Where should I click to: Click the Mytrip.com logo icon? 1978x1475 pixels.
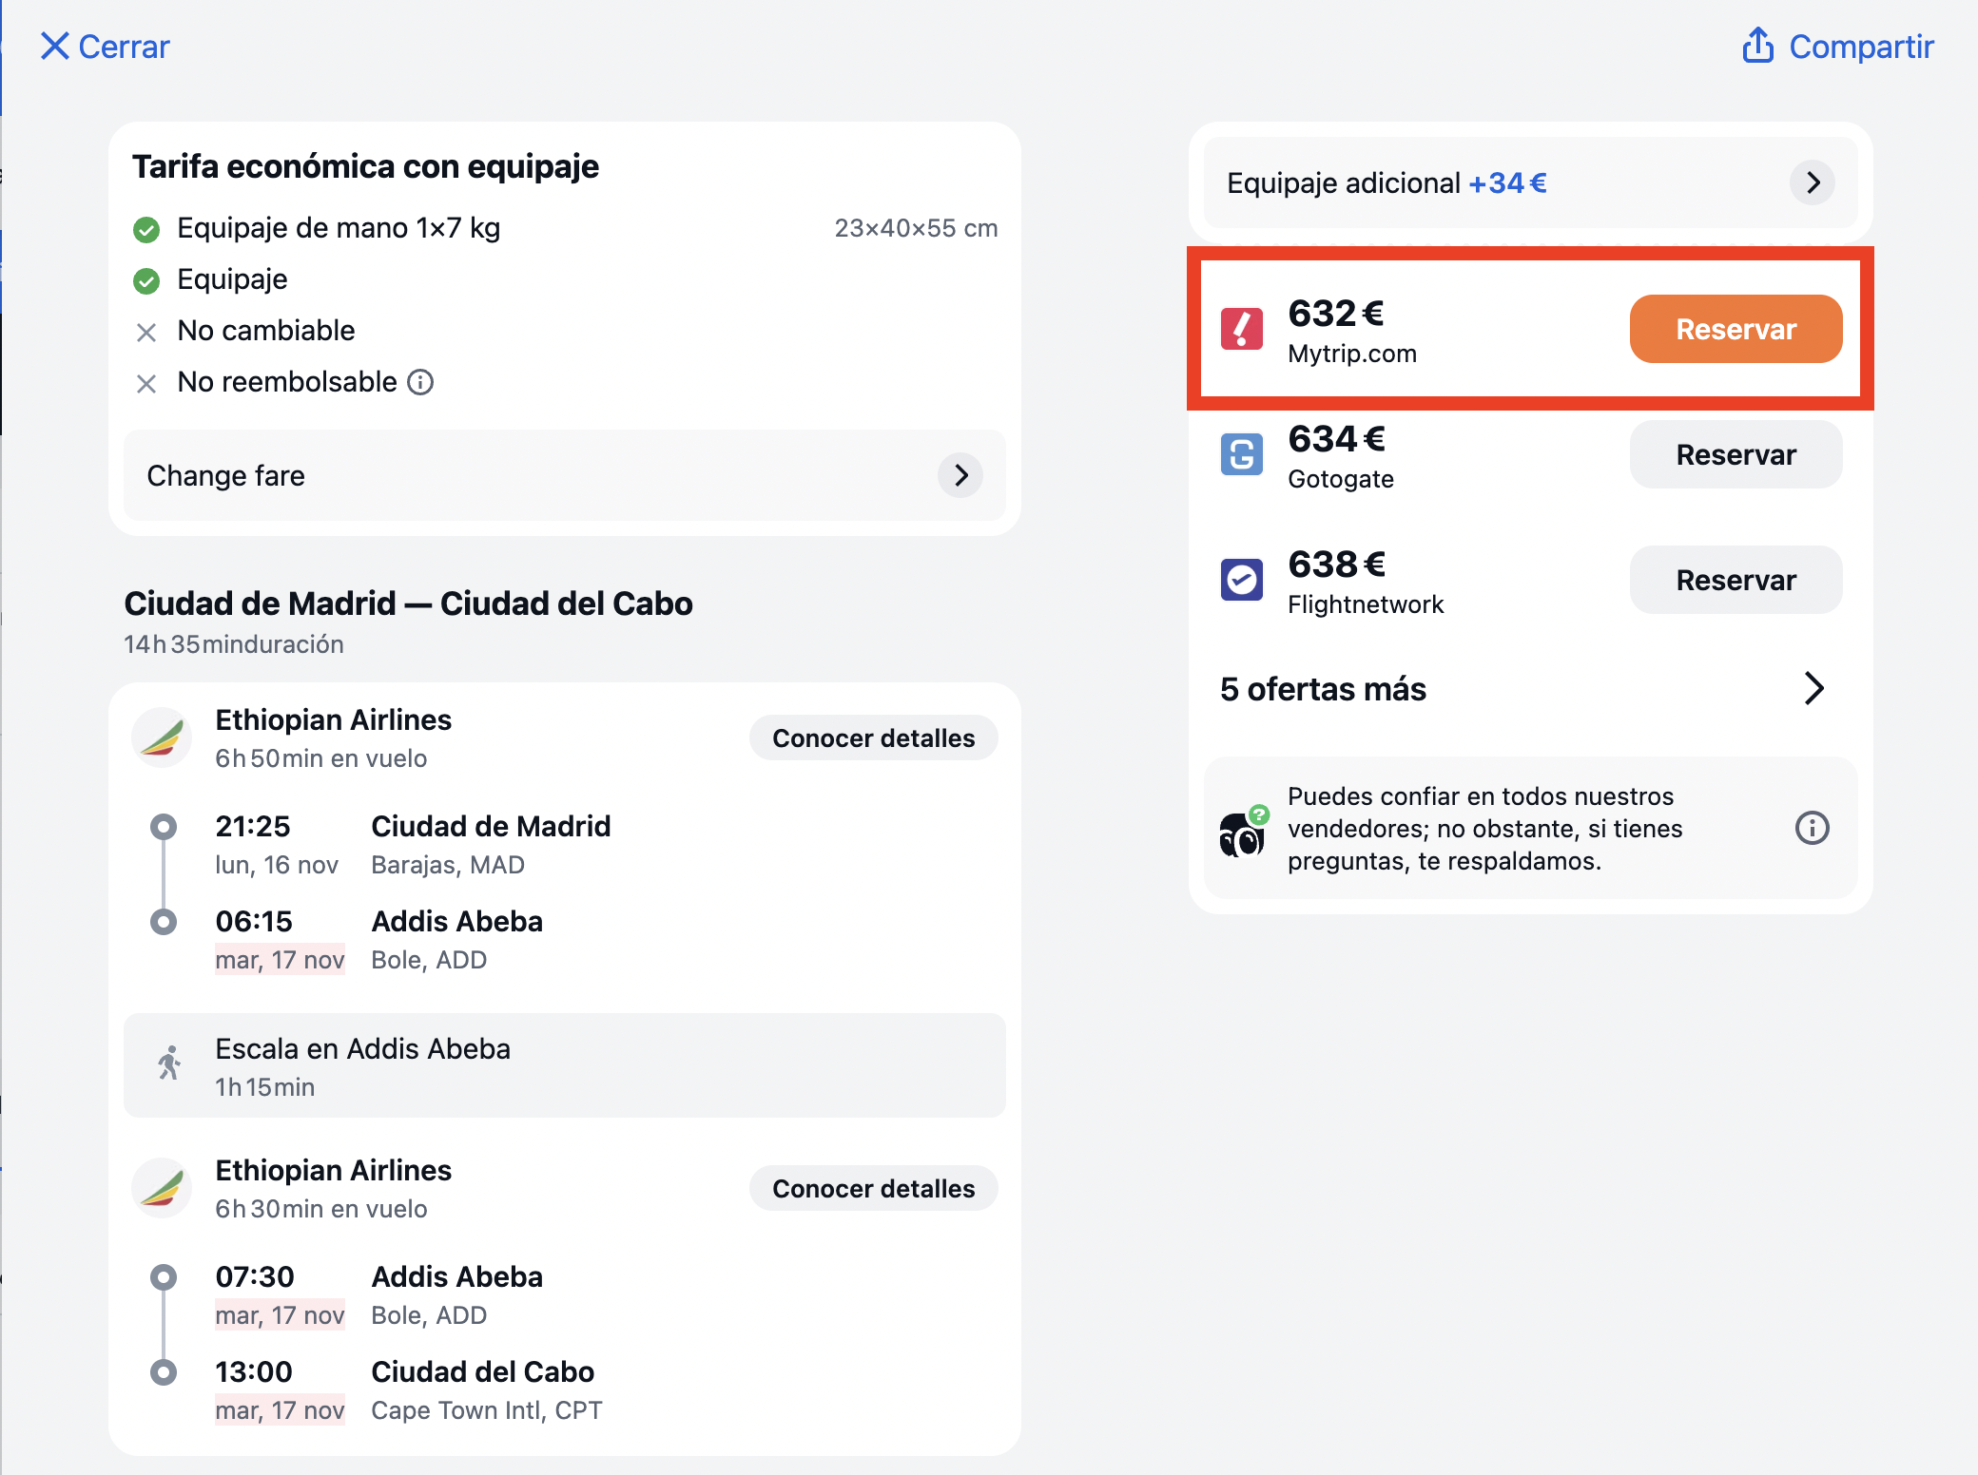(x=1242, y=329)
